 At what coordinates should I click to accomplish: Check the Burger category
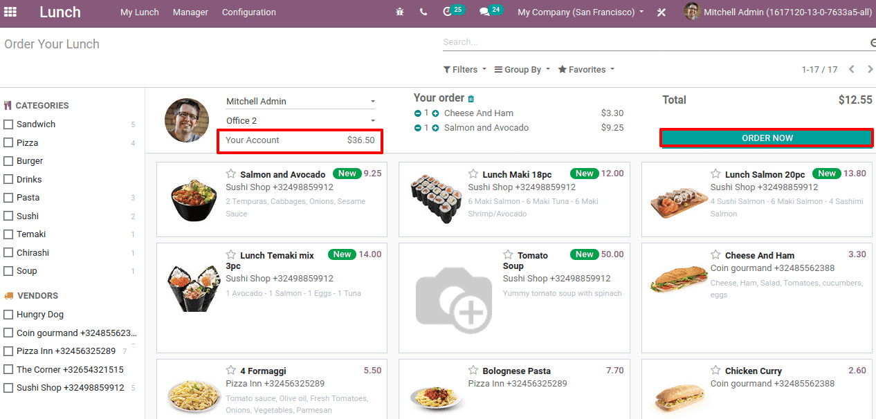8,161
